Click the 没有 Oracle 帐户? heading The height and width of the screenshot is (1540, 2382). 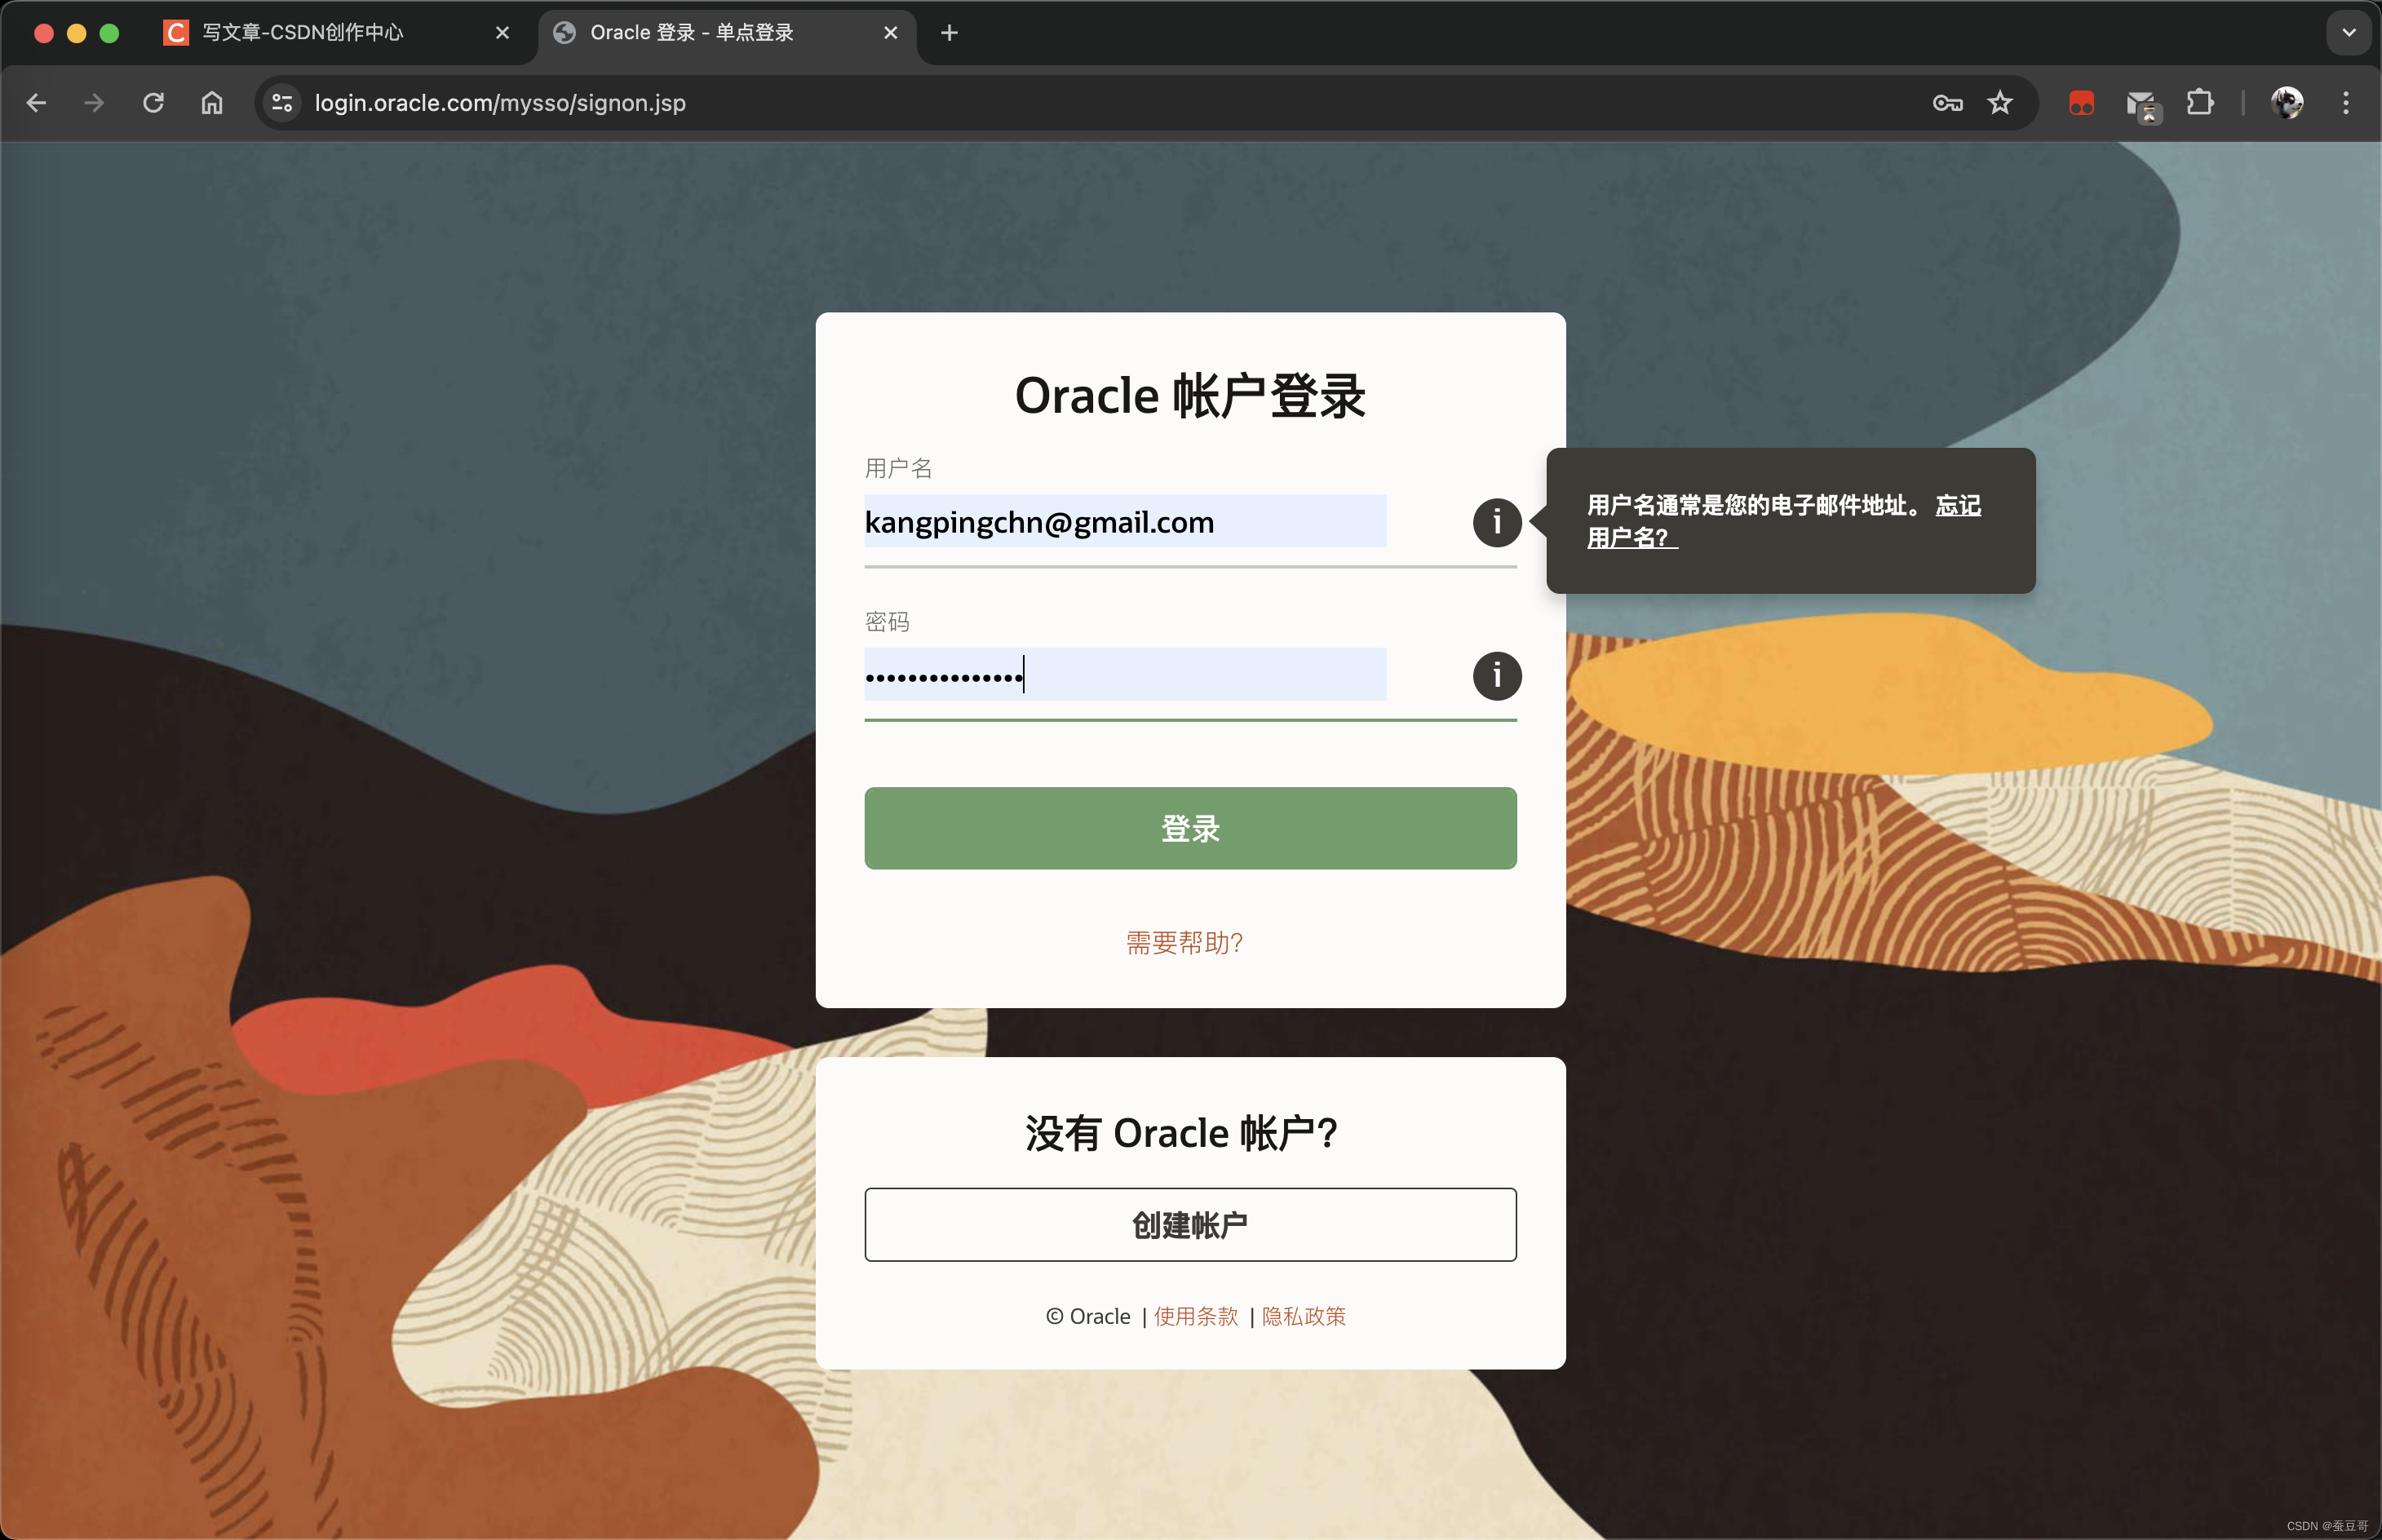click(1181, 1133)
